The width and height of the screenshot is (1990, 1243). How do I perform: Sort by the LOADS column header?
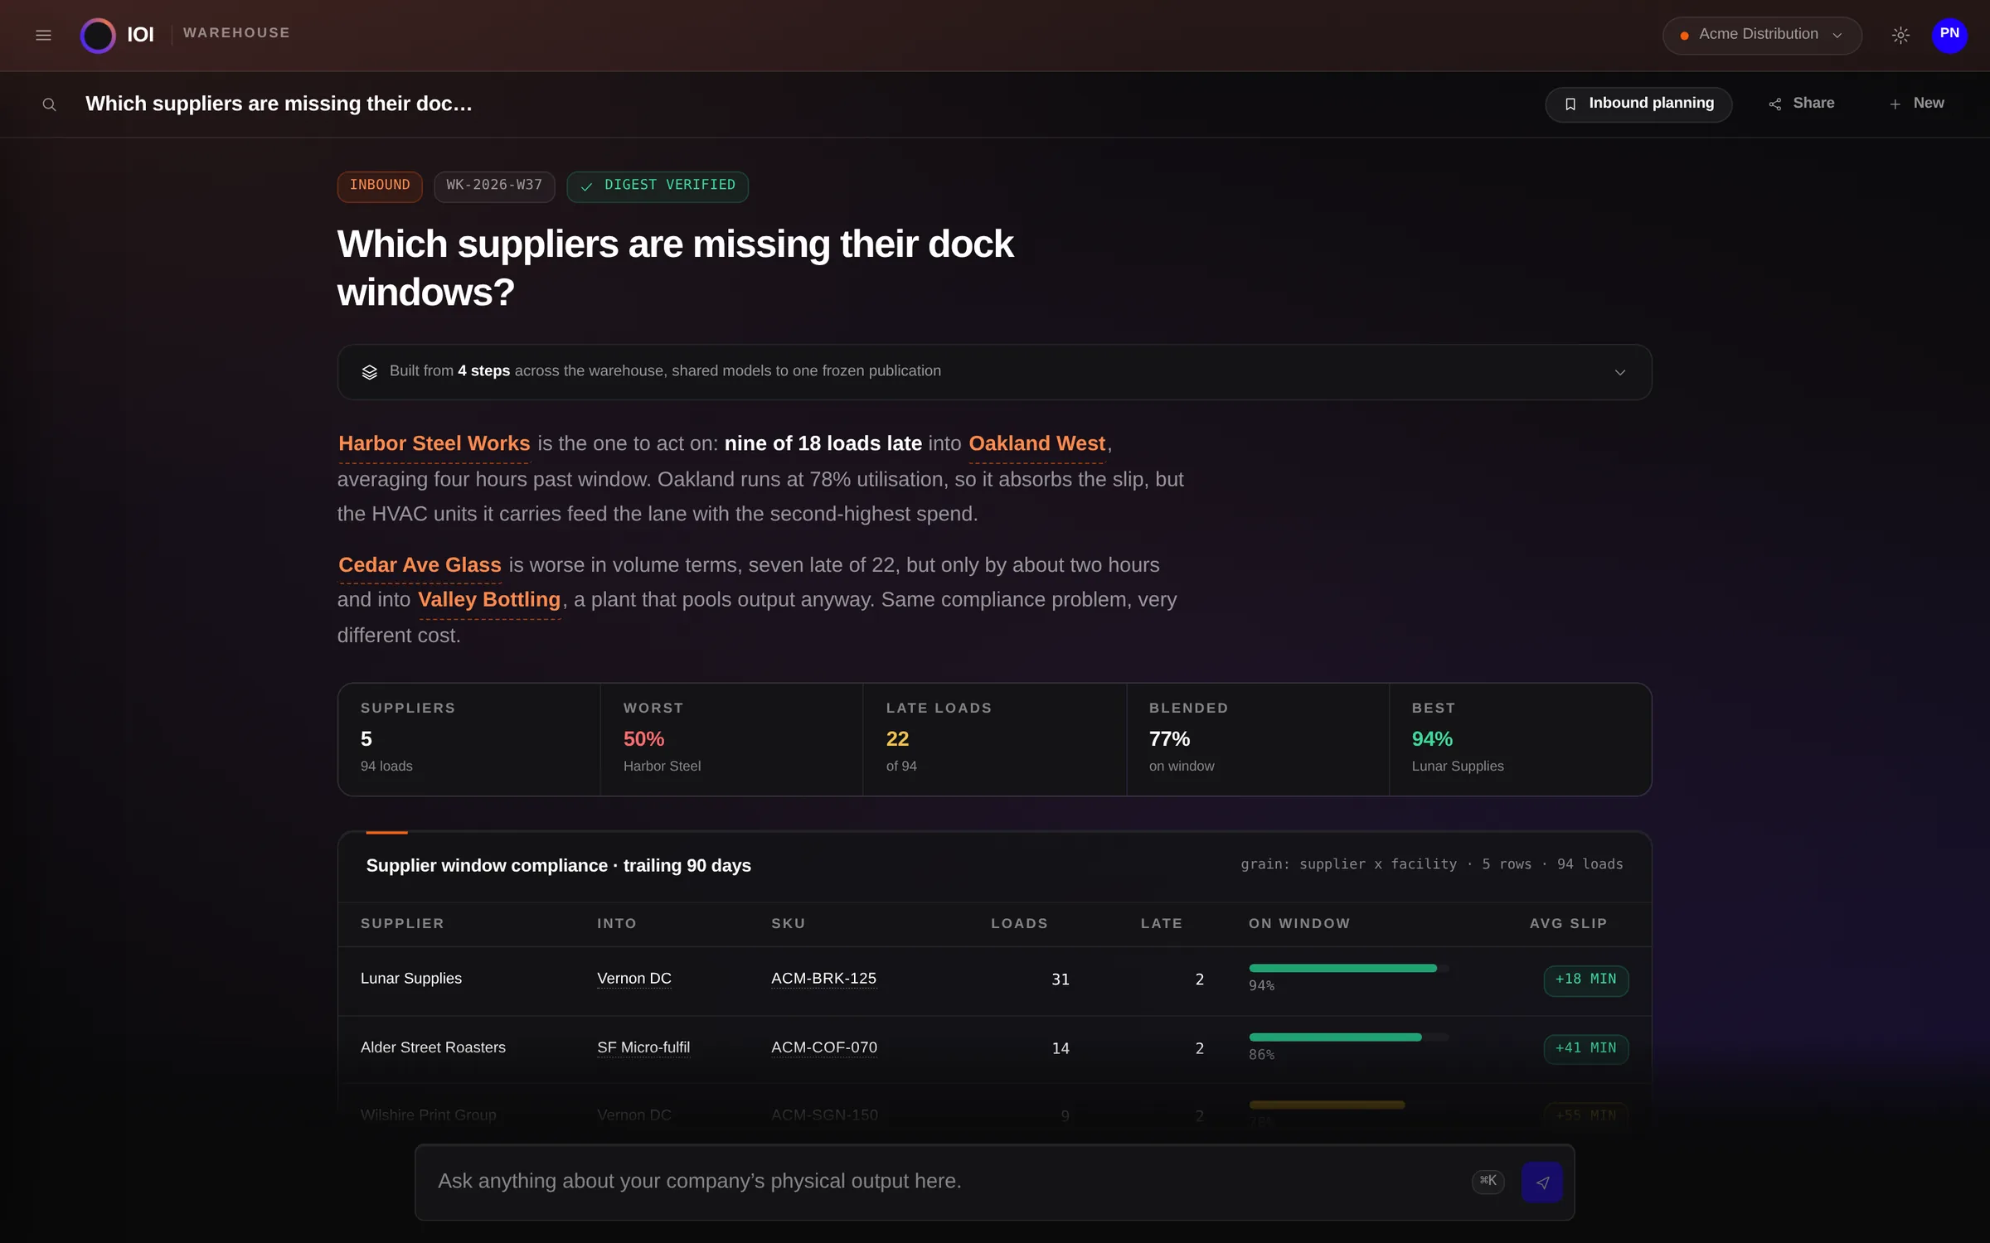pyautogui.click(x=1019, y=924)
